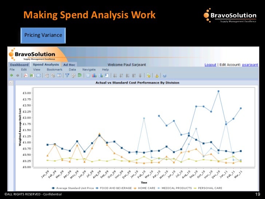
Task: Open the Navigate menu
Action: tap(89, 70)
